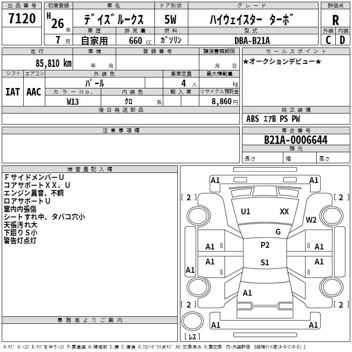
Task: Click the U1 dent mark on diagram hood
Action: [x=246, y=212]
